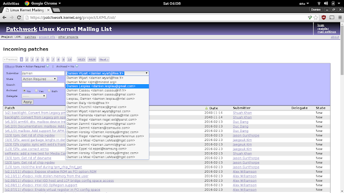Choose Damien Cassou gmail.com option

[x=107, y=94]
